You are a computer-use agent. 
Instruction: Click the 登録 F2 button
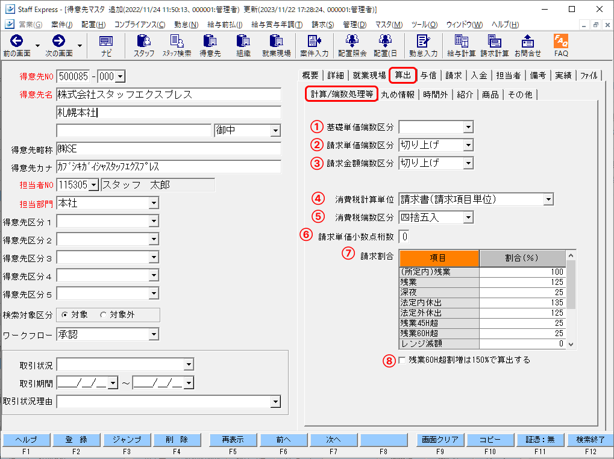coord(77,440)
